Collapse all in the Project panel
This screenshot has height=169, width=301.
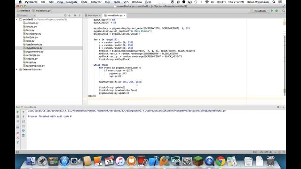[70, 15]
